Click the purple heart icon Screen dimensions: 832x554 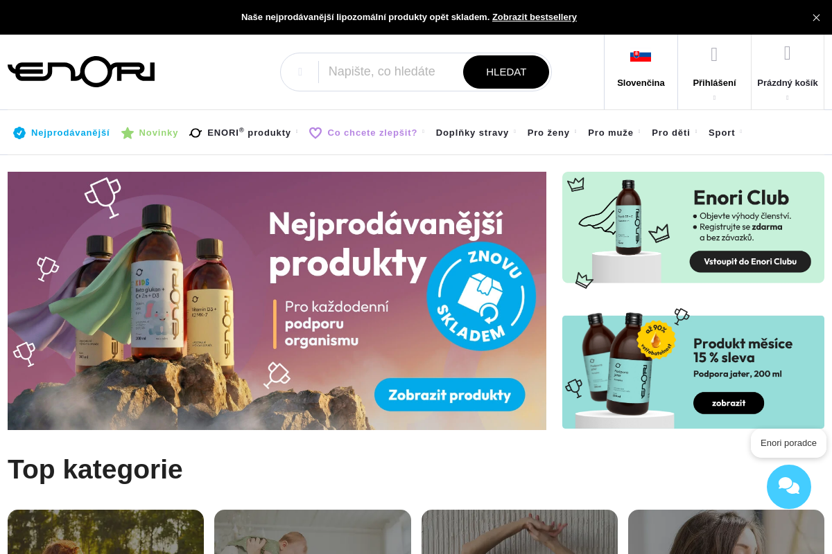[315, 133]
